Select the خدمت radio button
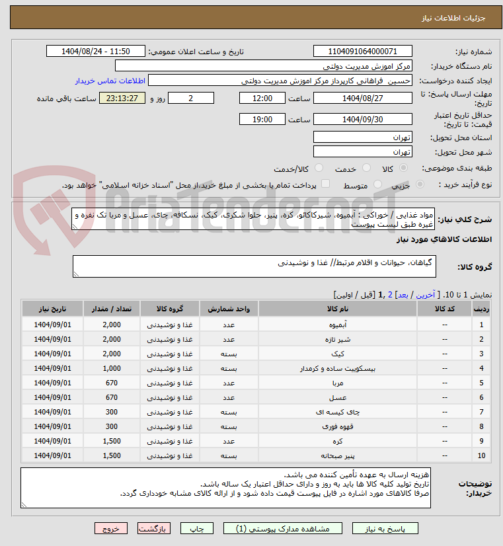 367,168
